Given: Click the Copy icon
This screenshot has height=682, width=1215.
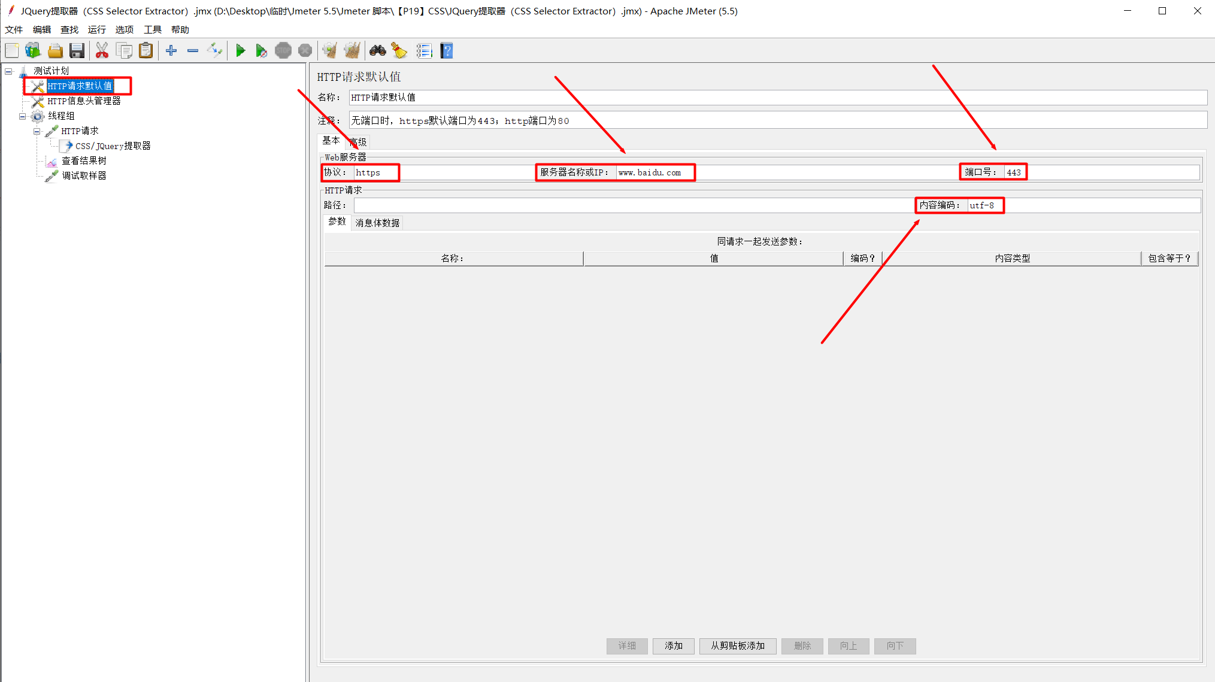Looking at the screenshot, I should tap(125, 51).
